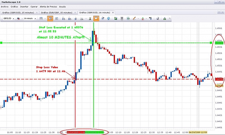Click the 'Almost 10 MINUTES After!!!' label
Image resolution: width=225 pixels, height=135 pixels.
tap(61, 37)
